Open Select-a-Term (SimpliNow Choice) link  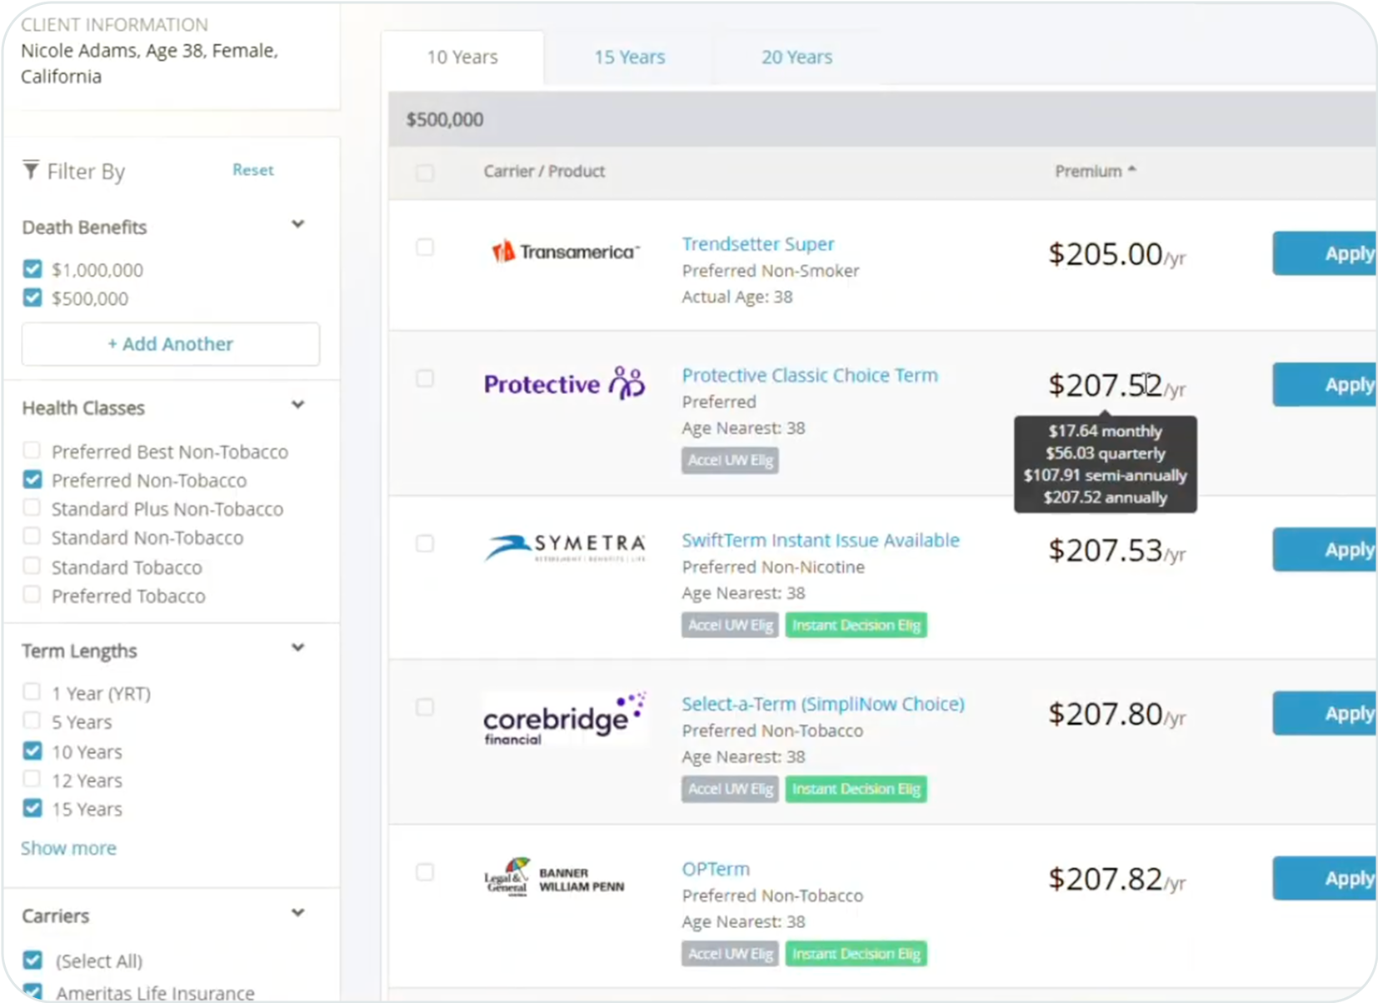[x=823, y=704]
